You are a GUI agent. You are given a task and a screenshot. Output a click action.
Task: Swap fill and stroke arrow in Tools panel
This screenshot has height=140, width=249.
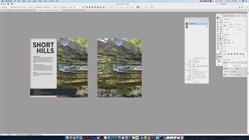(221, 50)
